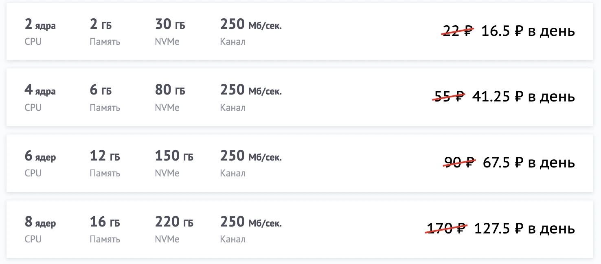Screen dimensions: 601x264
Task: Click the 16 ГБ Память value
Action: (x=105, y=222)
